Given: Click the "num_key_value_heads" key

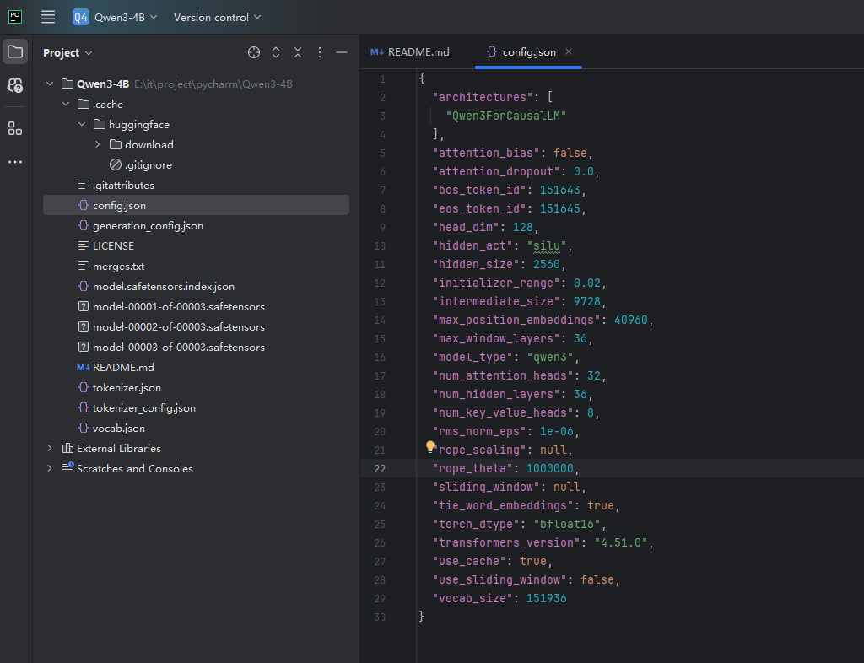Looking at the screenshot, I should (x=503, y=412).
